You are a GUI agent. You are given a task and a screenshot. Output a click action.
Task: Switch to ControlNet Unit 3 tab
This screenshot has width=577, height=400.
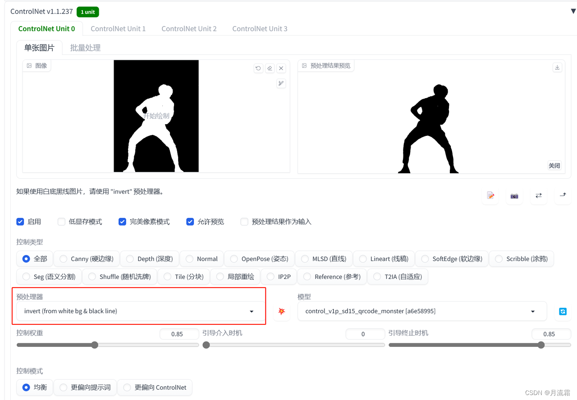click(260, 29)
